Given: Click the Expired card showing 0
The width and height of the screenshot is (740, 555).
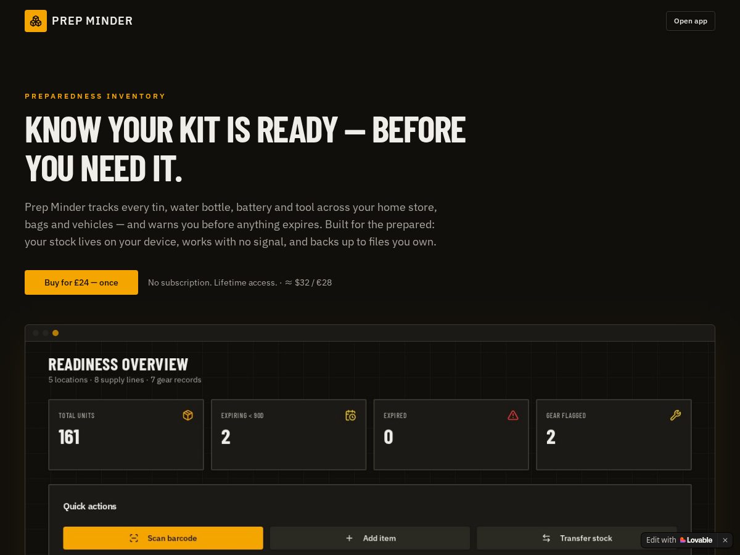Looking at the screenshot, I should [x=451, y=435].
